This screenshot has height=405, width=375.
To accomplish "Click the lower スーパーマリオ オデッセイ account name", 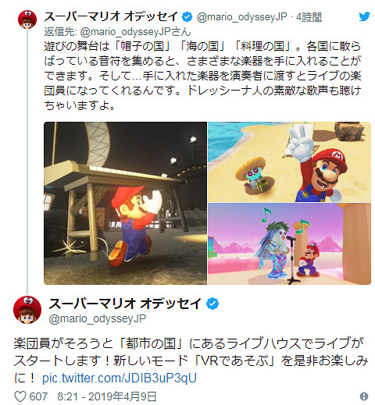I will tap(125, 304).
